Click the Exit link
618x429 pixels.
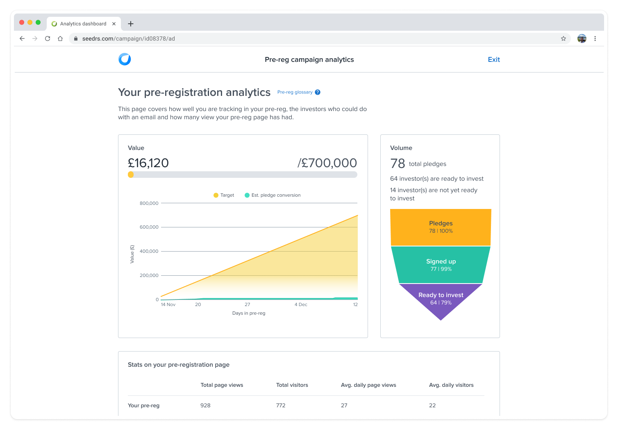pyautogui.click(x=494, y=59)
